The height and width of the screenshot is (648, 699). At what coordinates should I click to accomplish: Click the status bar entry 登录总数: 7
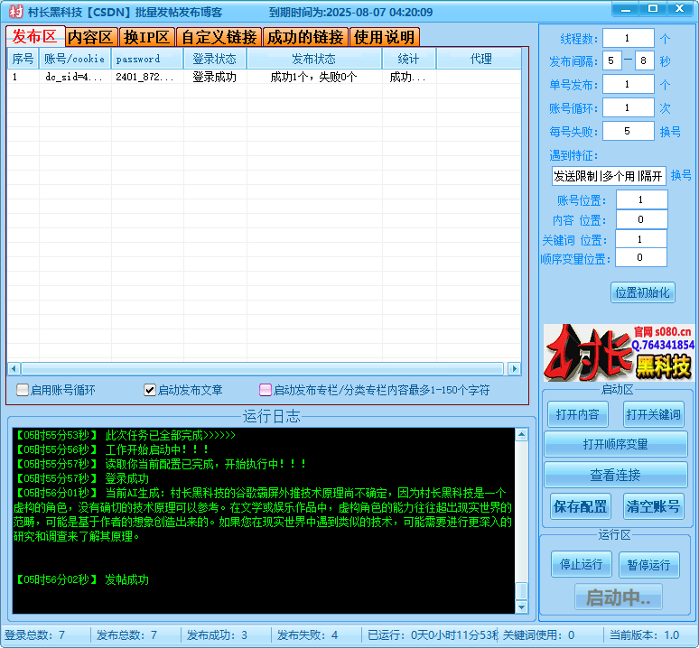[x=35, y=634]
